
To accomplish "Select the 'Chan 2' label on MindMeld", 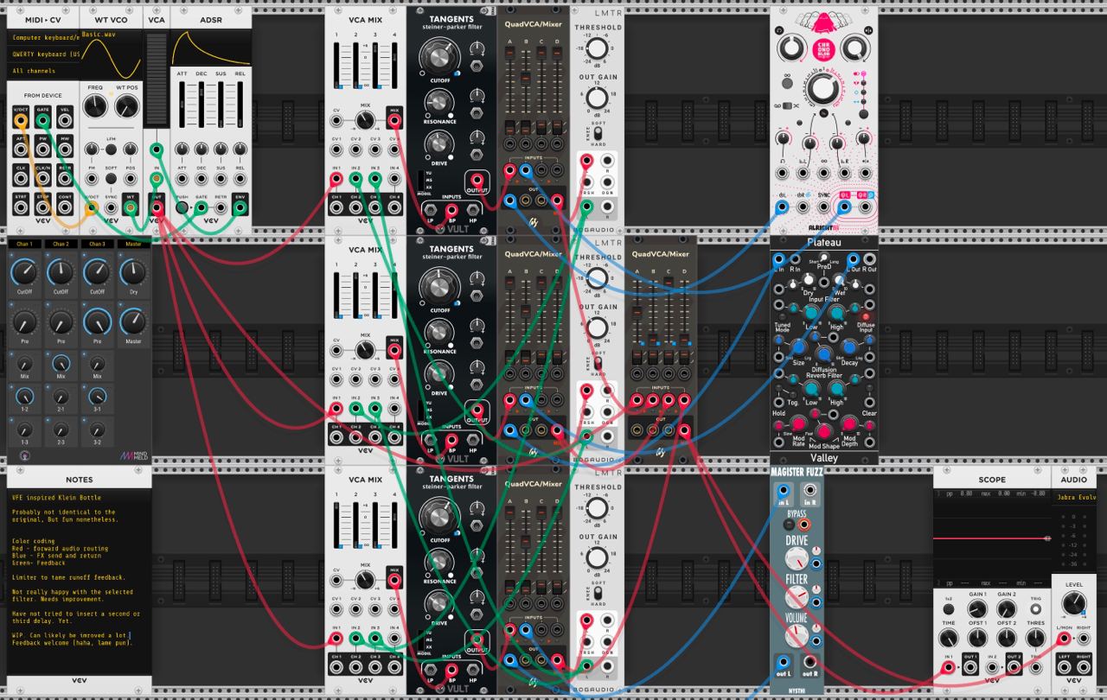I will click(61, 244).
